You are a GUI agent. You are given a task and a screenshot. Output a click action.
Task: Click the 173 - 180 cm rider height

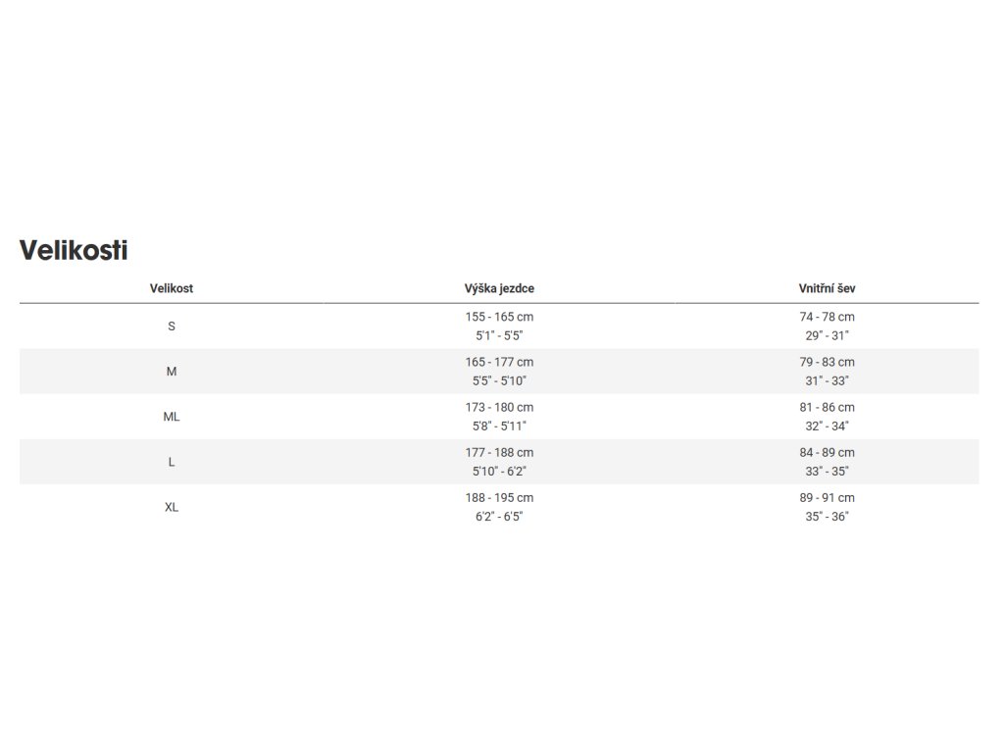click(499, 407)
